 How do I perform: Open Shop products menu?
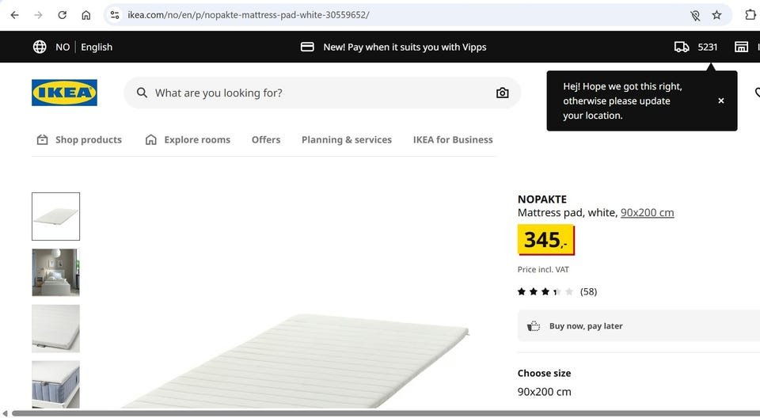click(x=79, y=139)
